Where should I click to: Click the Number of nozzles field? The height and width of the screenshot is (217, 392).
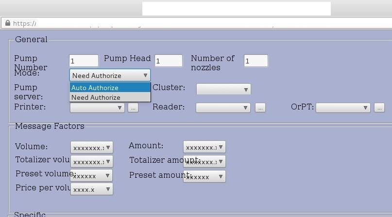[256, 61]
